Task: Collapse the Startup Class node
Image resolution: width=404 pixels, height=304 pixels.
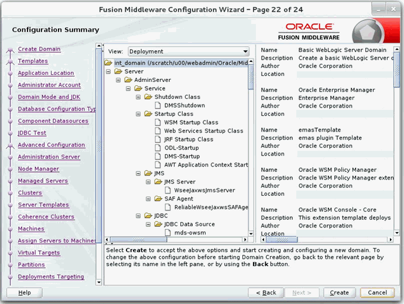Action: coord(138,114)
